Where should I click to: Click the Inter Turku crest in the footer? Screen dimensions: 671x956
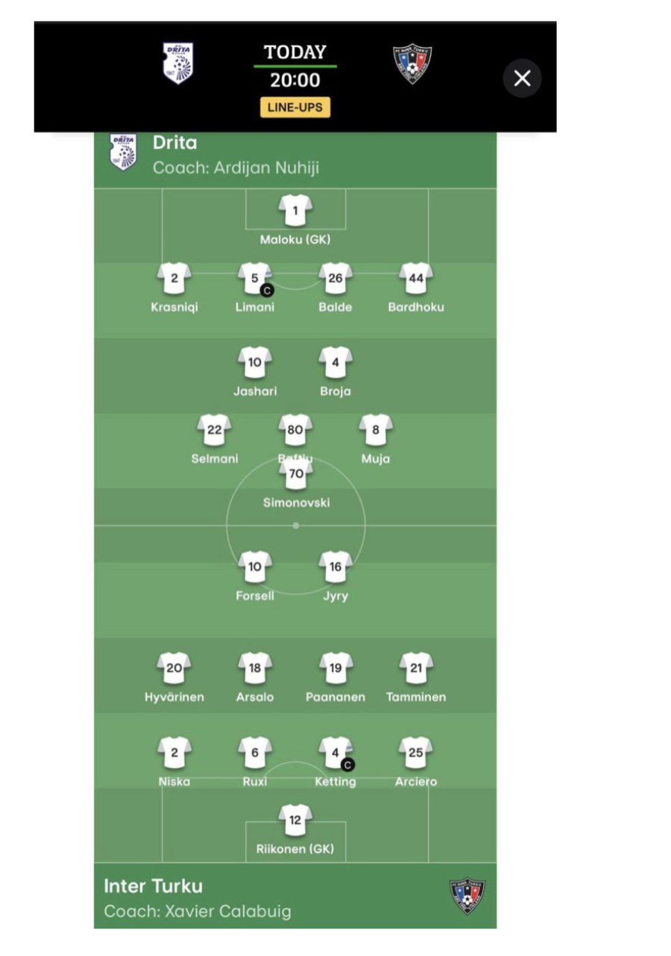[467, 896]
